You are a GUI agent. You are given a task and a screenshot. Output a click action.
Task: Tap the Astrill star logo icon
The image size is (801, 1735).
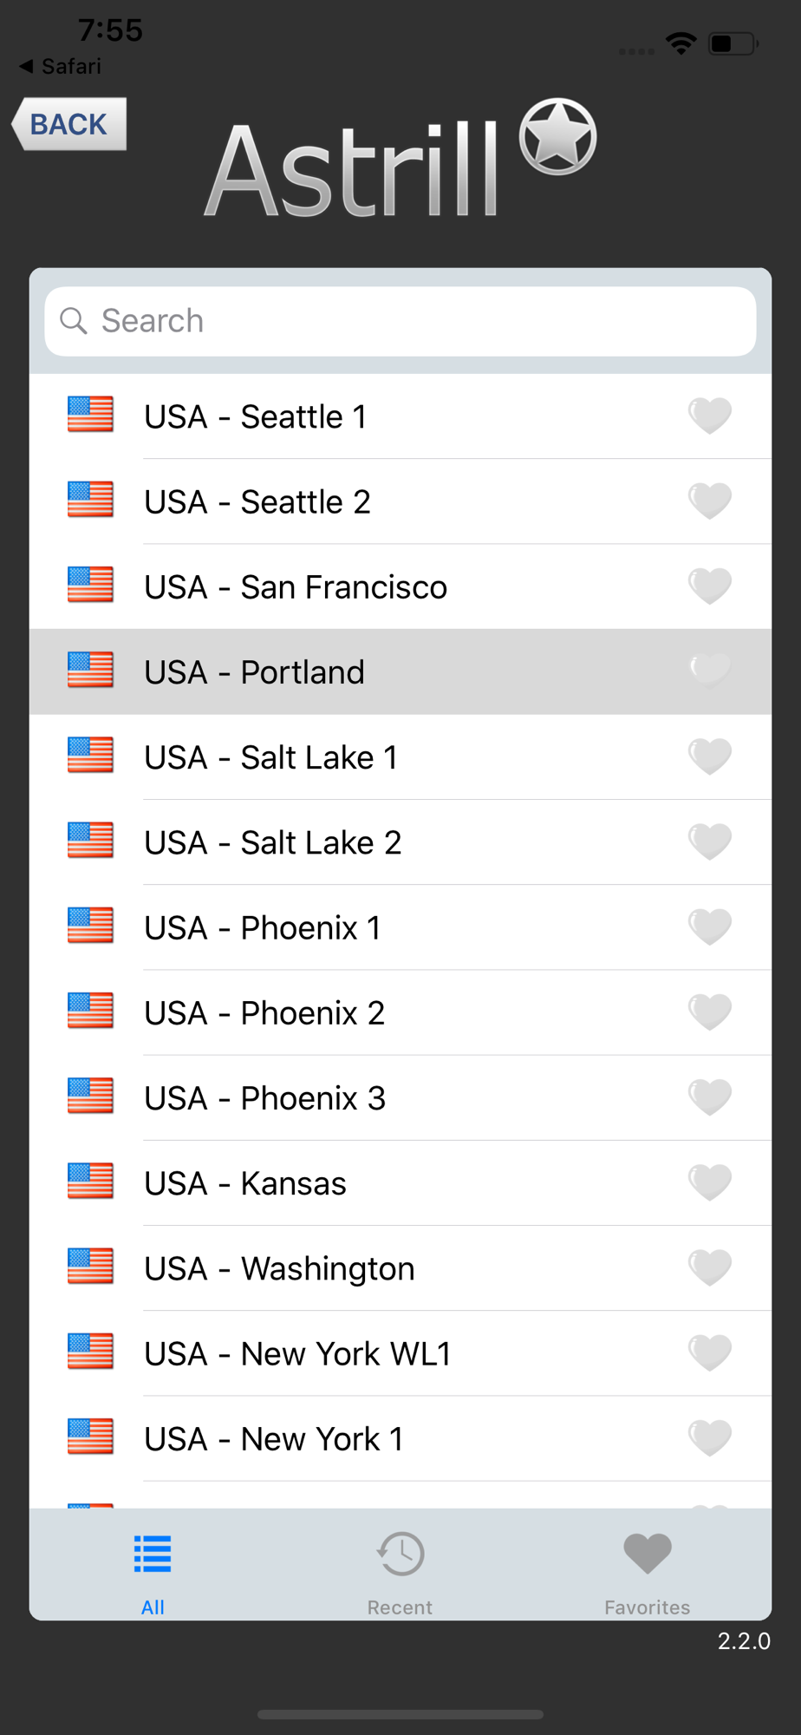tap(557, 137)
